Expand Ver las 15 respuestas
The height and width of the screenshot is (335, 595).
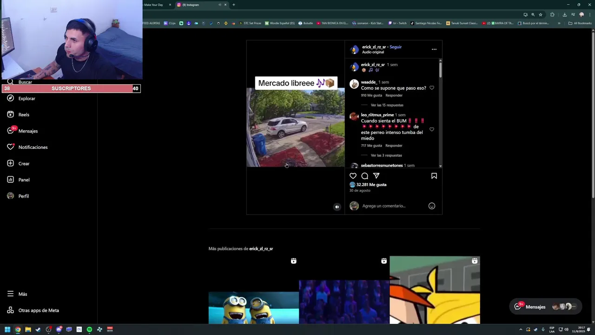387,105
